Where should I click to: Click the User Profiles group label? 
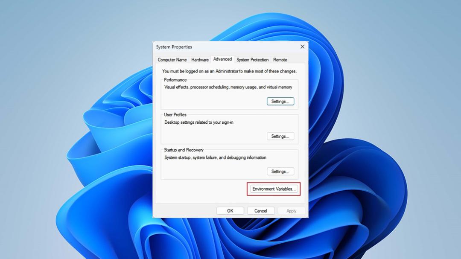pos(175,115)
